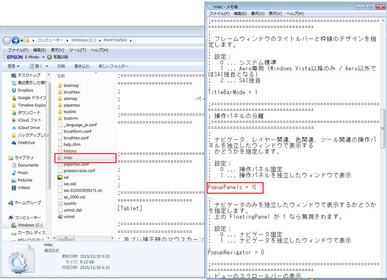Image resolution: width=387 pixels, height=280 pixels.
Task: Select 最近表示した場所 in navigation pane
Action: [29, 83]
